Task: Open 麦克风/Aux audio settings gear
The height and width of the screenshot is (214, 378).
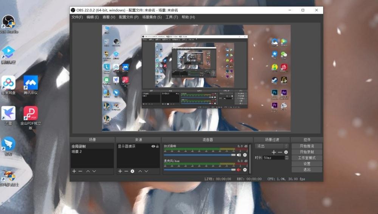Action: [x=245, y=170]
